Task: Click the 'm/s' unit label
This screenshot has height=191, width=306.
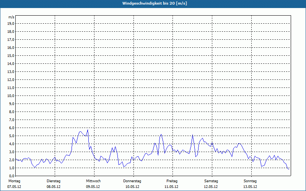Action: click(x=11, y=17)
